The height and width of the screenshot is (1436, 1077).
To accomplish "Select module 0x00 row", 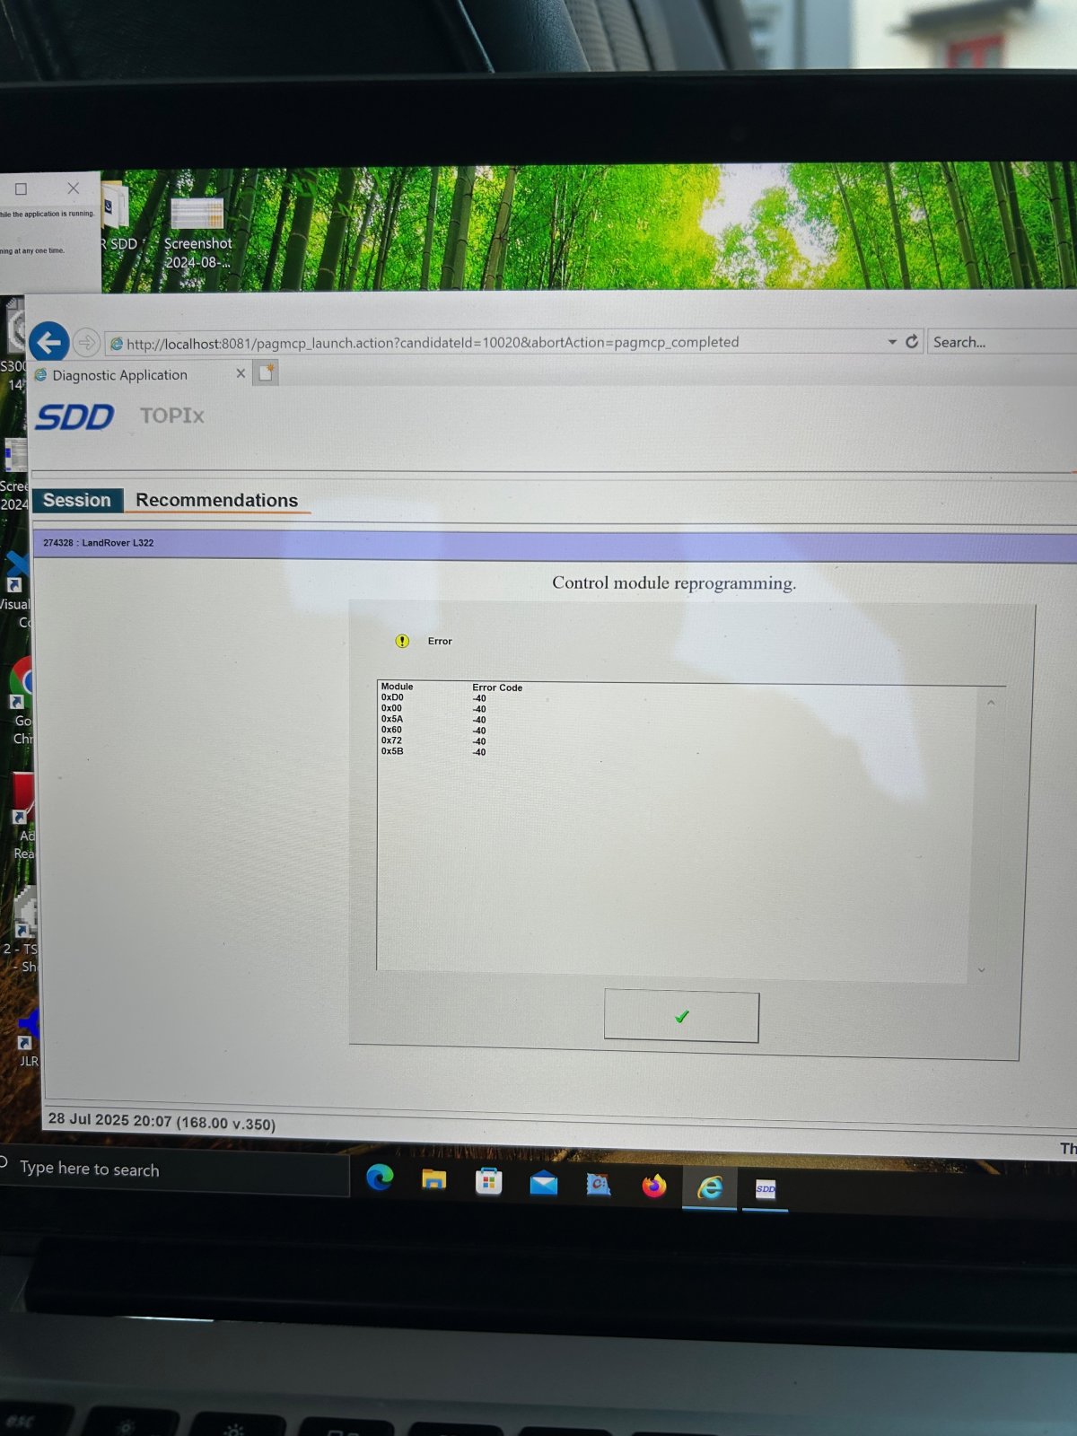I will coord(433,708).
